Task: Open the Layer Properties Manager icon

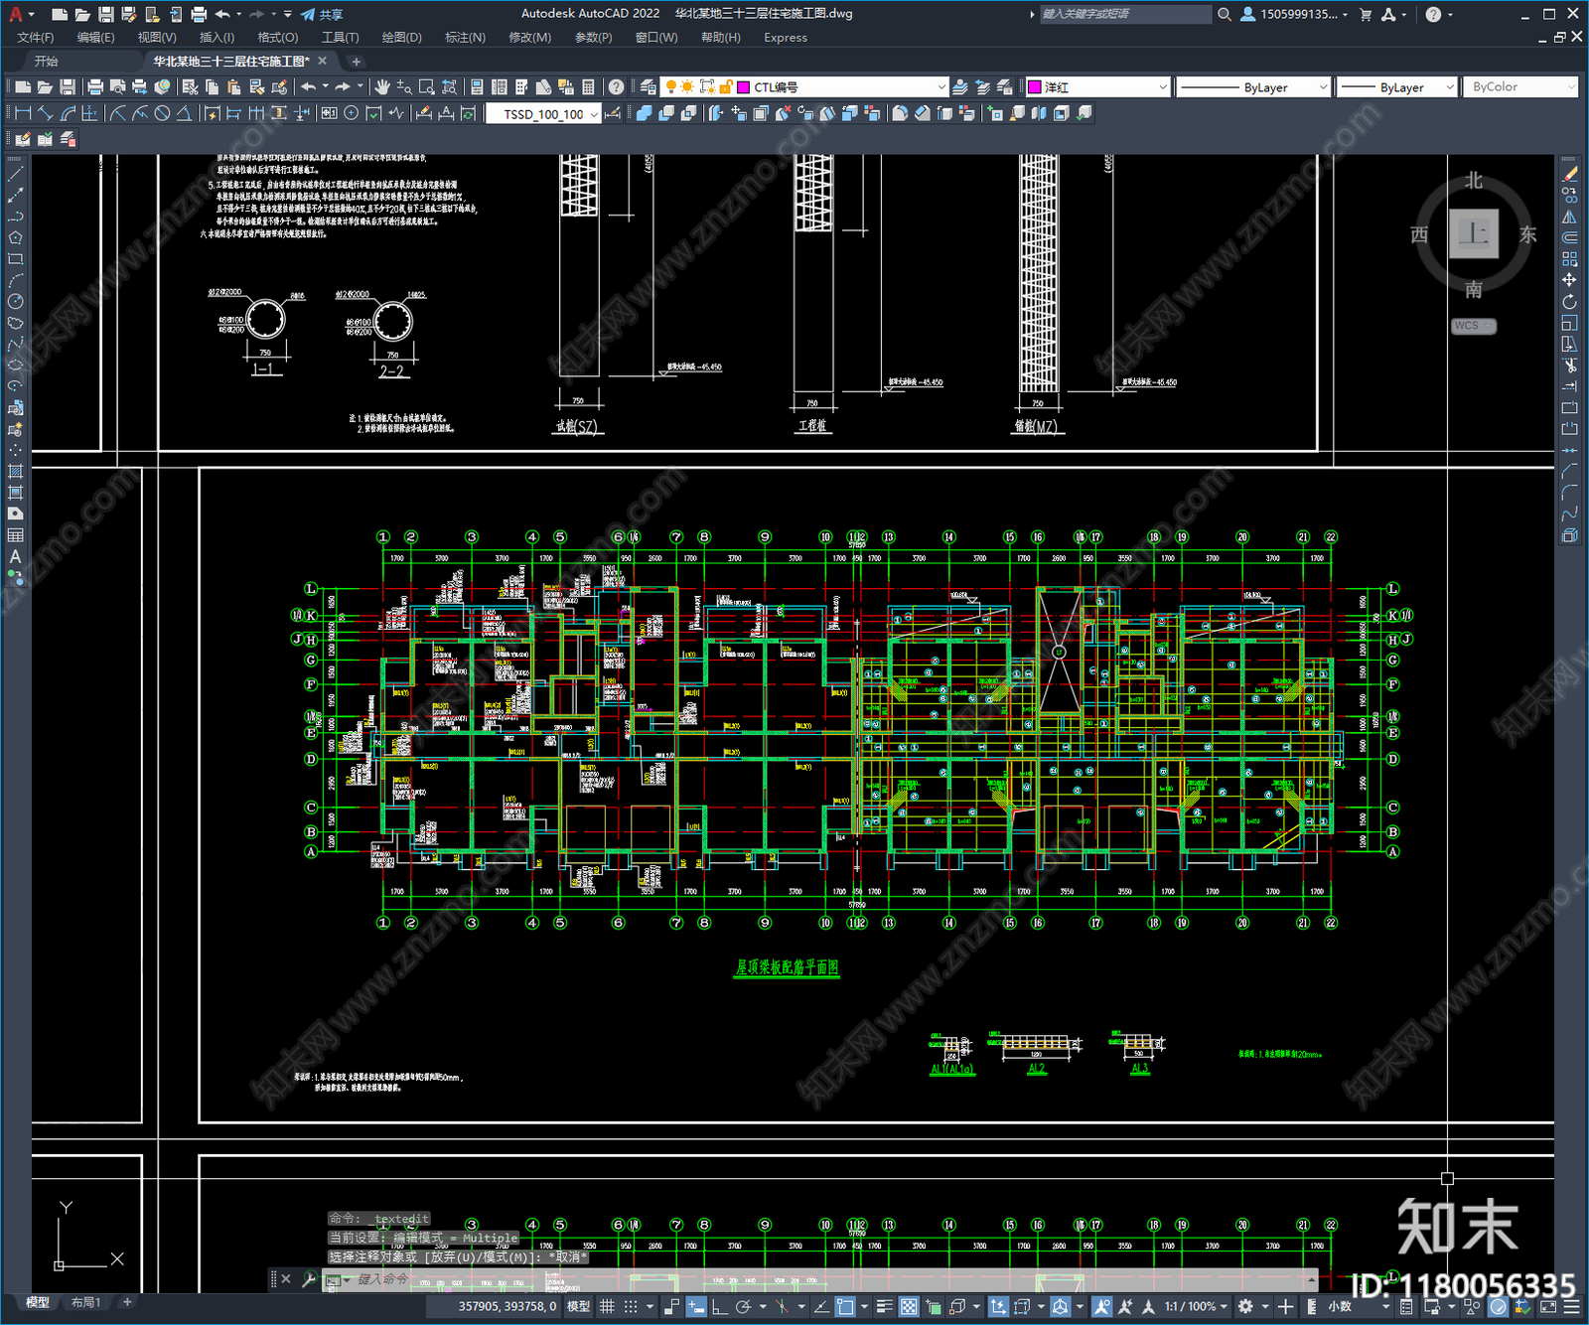Action: tap(650, 87)
